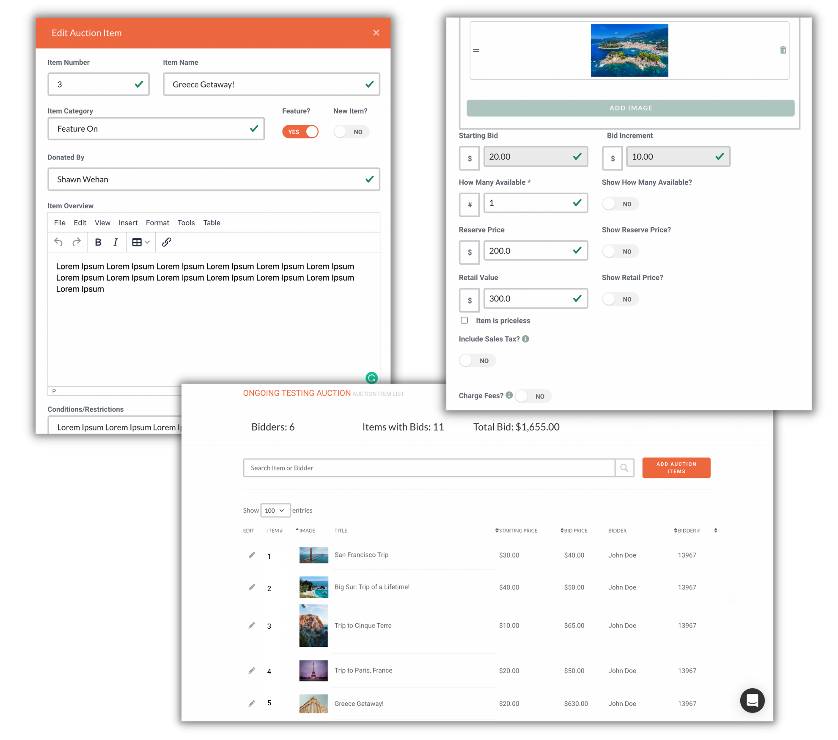Open the File menu in editor
838x740 pixels.
coord(60,223)
